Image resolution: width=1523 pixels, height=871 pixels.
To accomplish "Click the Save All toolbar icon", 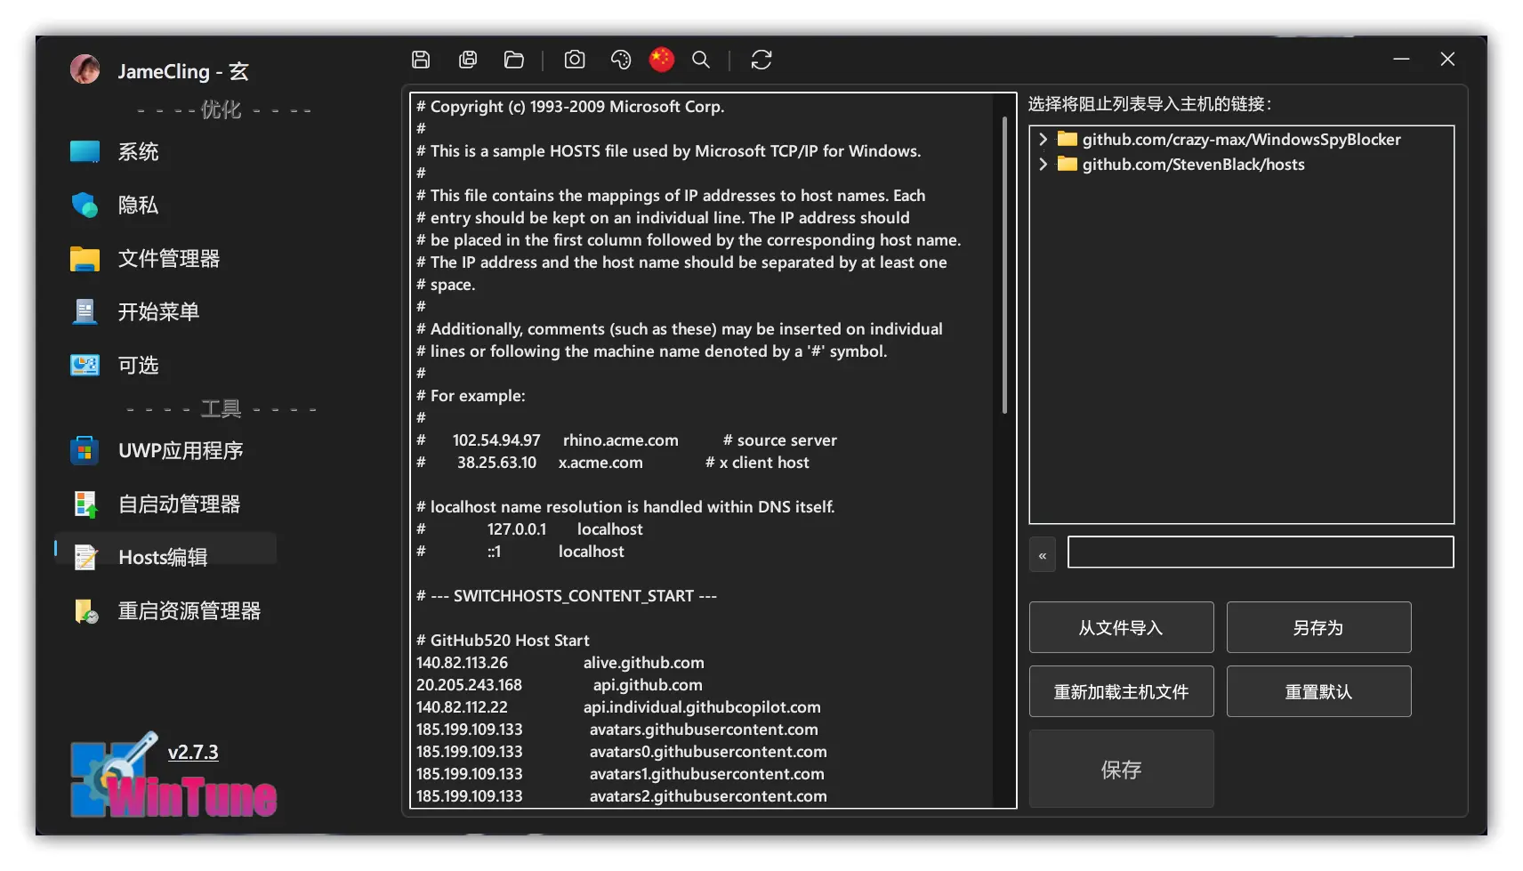I will point(468,60).
